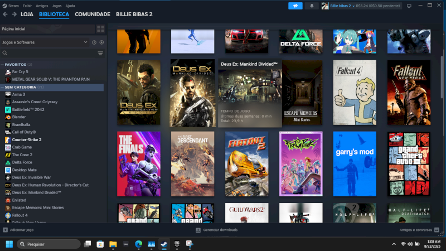Image resolution: width=446 pixels, height=251 pixels.
Task: Collapse the Sem Categoria section
Action: (x=2, y=87)
